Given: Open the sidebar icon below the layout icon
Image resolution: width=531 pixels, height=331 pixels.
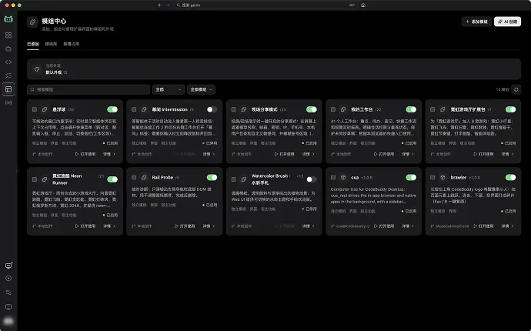Looking at the screenshot, I should (8, 102).
